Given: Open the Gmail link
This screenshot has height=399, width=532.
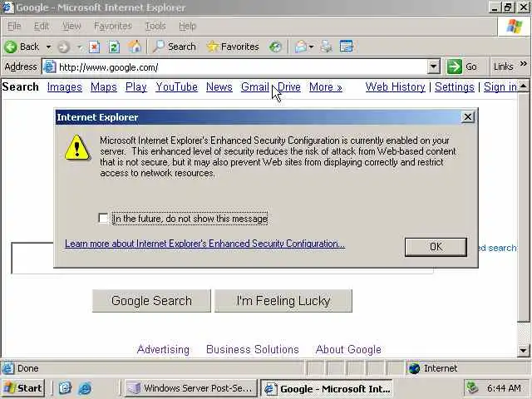Looking at the screenshot, I should tap(255, 87).
